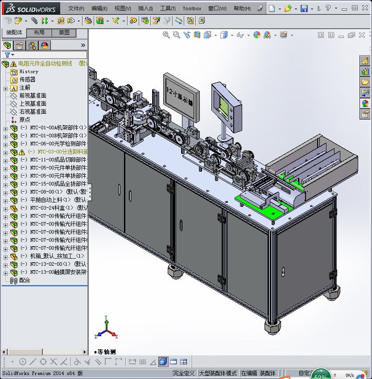Open the 插入(I) menu
Screen dimensions: 372x379
(145, 8)
